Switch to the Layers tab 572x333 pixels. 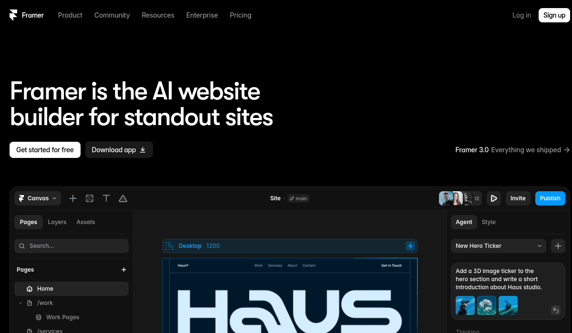point(57,222)
